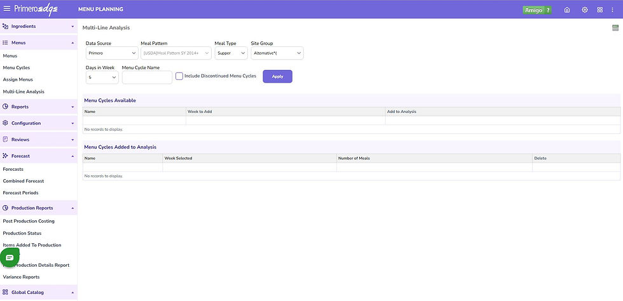Image resolution: width=623 pixels, height=301 pixels.
Task: Click the PrimeroEdge logo
Action: point(36,9)
